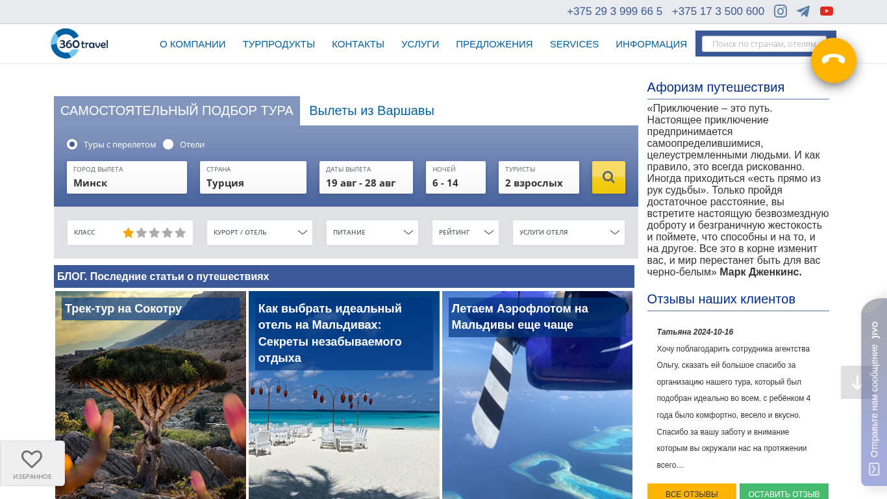This screenshot has width=887, height=499.
Task: Open the Турпродукты menu
Action: (x=279, y=44)
